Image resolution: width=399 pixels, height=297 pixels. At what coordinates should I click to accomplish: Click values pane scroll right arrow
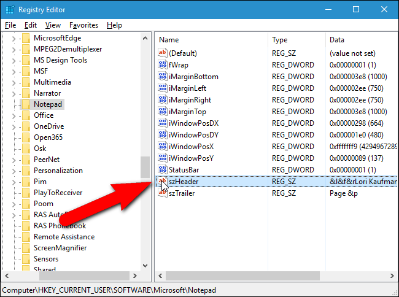(x=392, y=276)
